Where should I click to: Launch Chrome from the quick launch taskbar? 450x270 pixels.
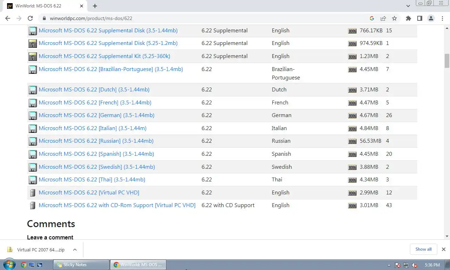coord(24,265)
